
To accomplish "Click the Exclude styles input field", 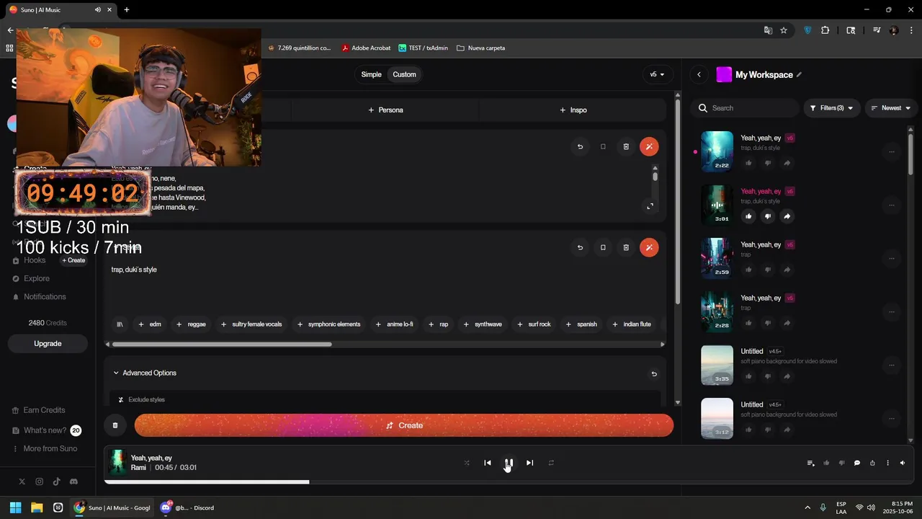I will (385, 399).
